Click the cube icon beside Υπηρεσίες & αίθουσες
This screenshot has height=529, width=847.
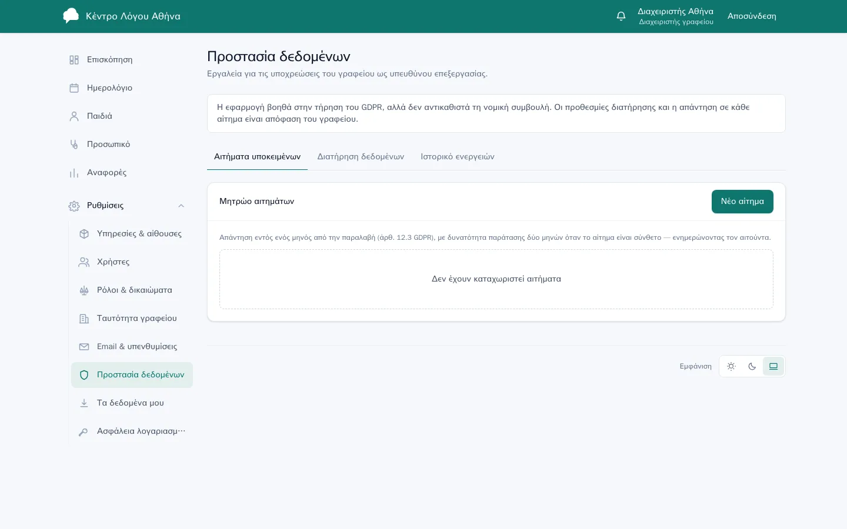pyautogui.click(x=84, y=234)
